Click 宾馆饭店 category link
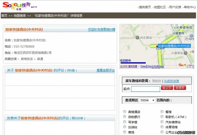Image resolution: width=197 pixels, height=135 pixels. click(x=27, y=59)
